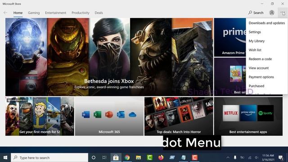Open the Microsoft 365 tile caption

pos(109,132)
